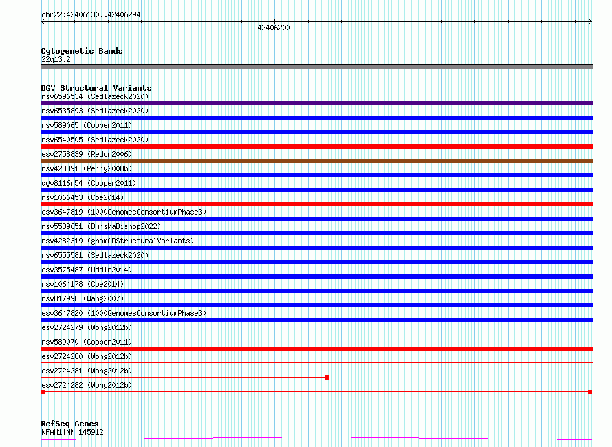
Task: Open variant nsv4282319 (gnomADStructuralVariants) label
Action: [x=118, y=241]
